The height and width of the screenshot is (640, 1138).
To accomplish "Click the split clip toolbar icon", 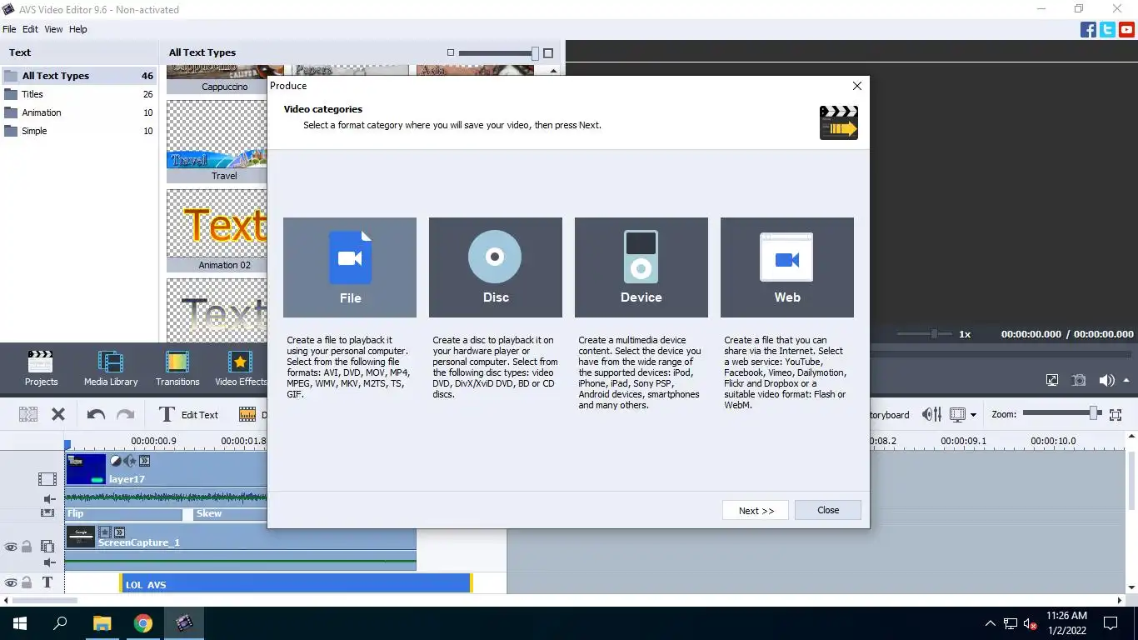I will click(28, 414).
